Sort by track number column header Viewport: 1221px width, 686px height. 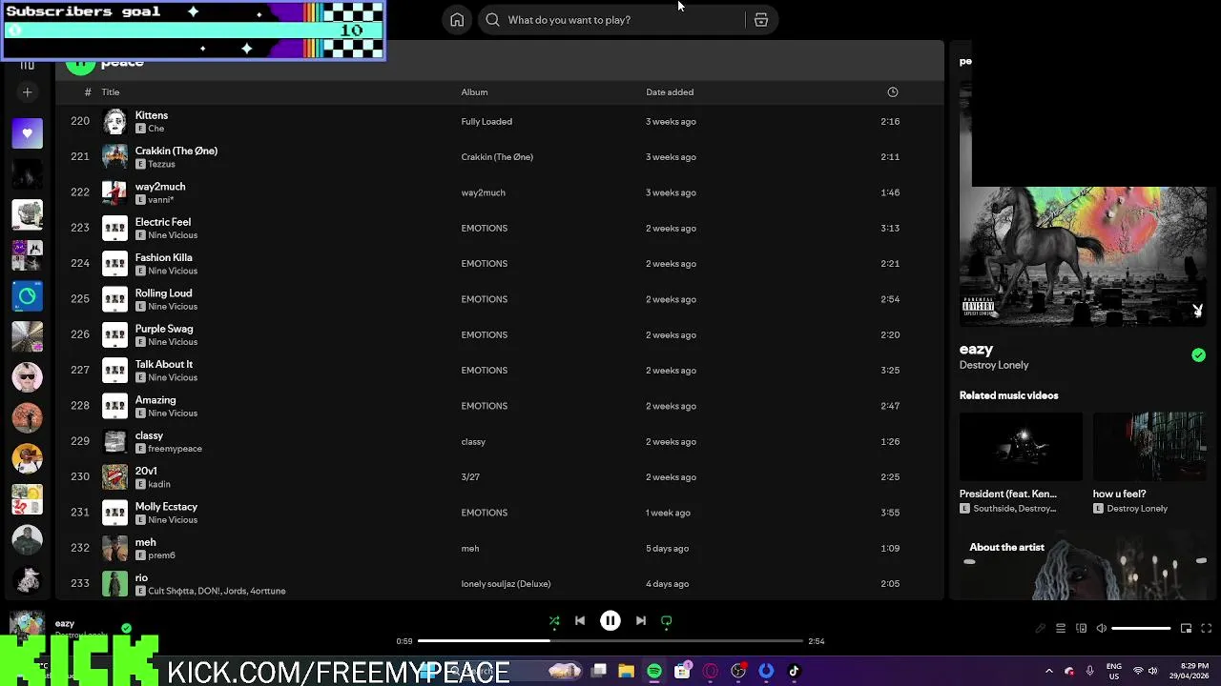click(88, 92)
